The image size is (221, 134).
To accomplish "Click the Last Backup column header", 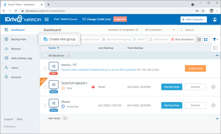I will pos(106,48).
